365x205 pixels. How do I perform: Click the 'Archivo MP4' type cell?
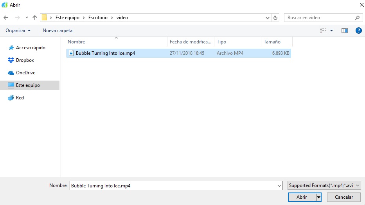230,53
